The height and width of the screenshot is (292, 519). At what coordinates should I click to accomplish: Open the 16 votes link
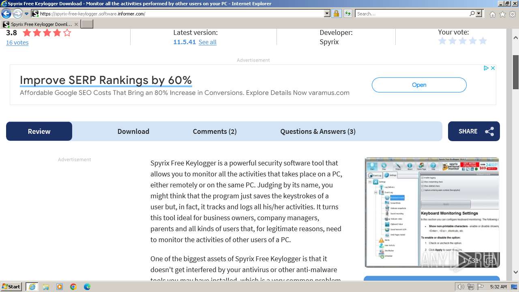[17, 42]
